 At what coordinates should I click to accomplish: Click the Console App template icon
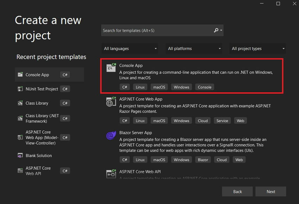(111, 67)
